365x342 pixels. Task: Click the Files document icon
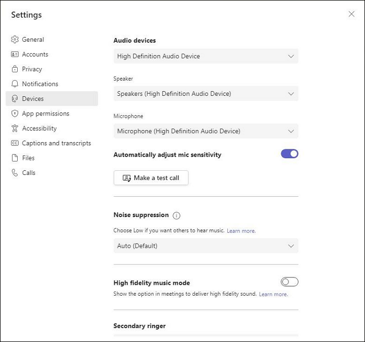pyautogui.click(x=15, y=158)
